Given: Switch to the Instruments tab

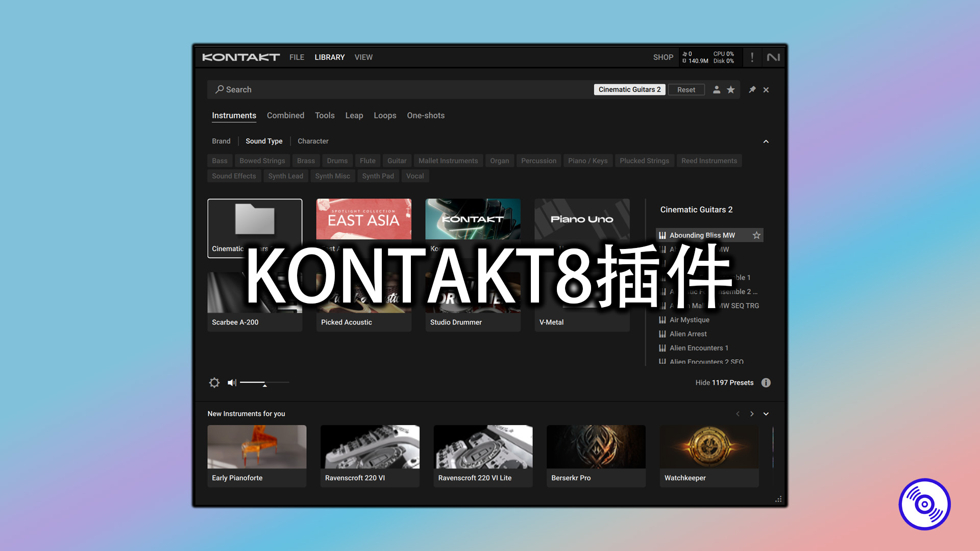Looking at the screenshot, I should [234, 115].
